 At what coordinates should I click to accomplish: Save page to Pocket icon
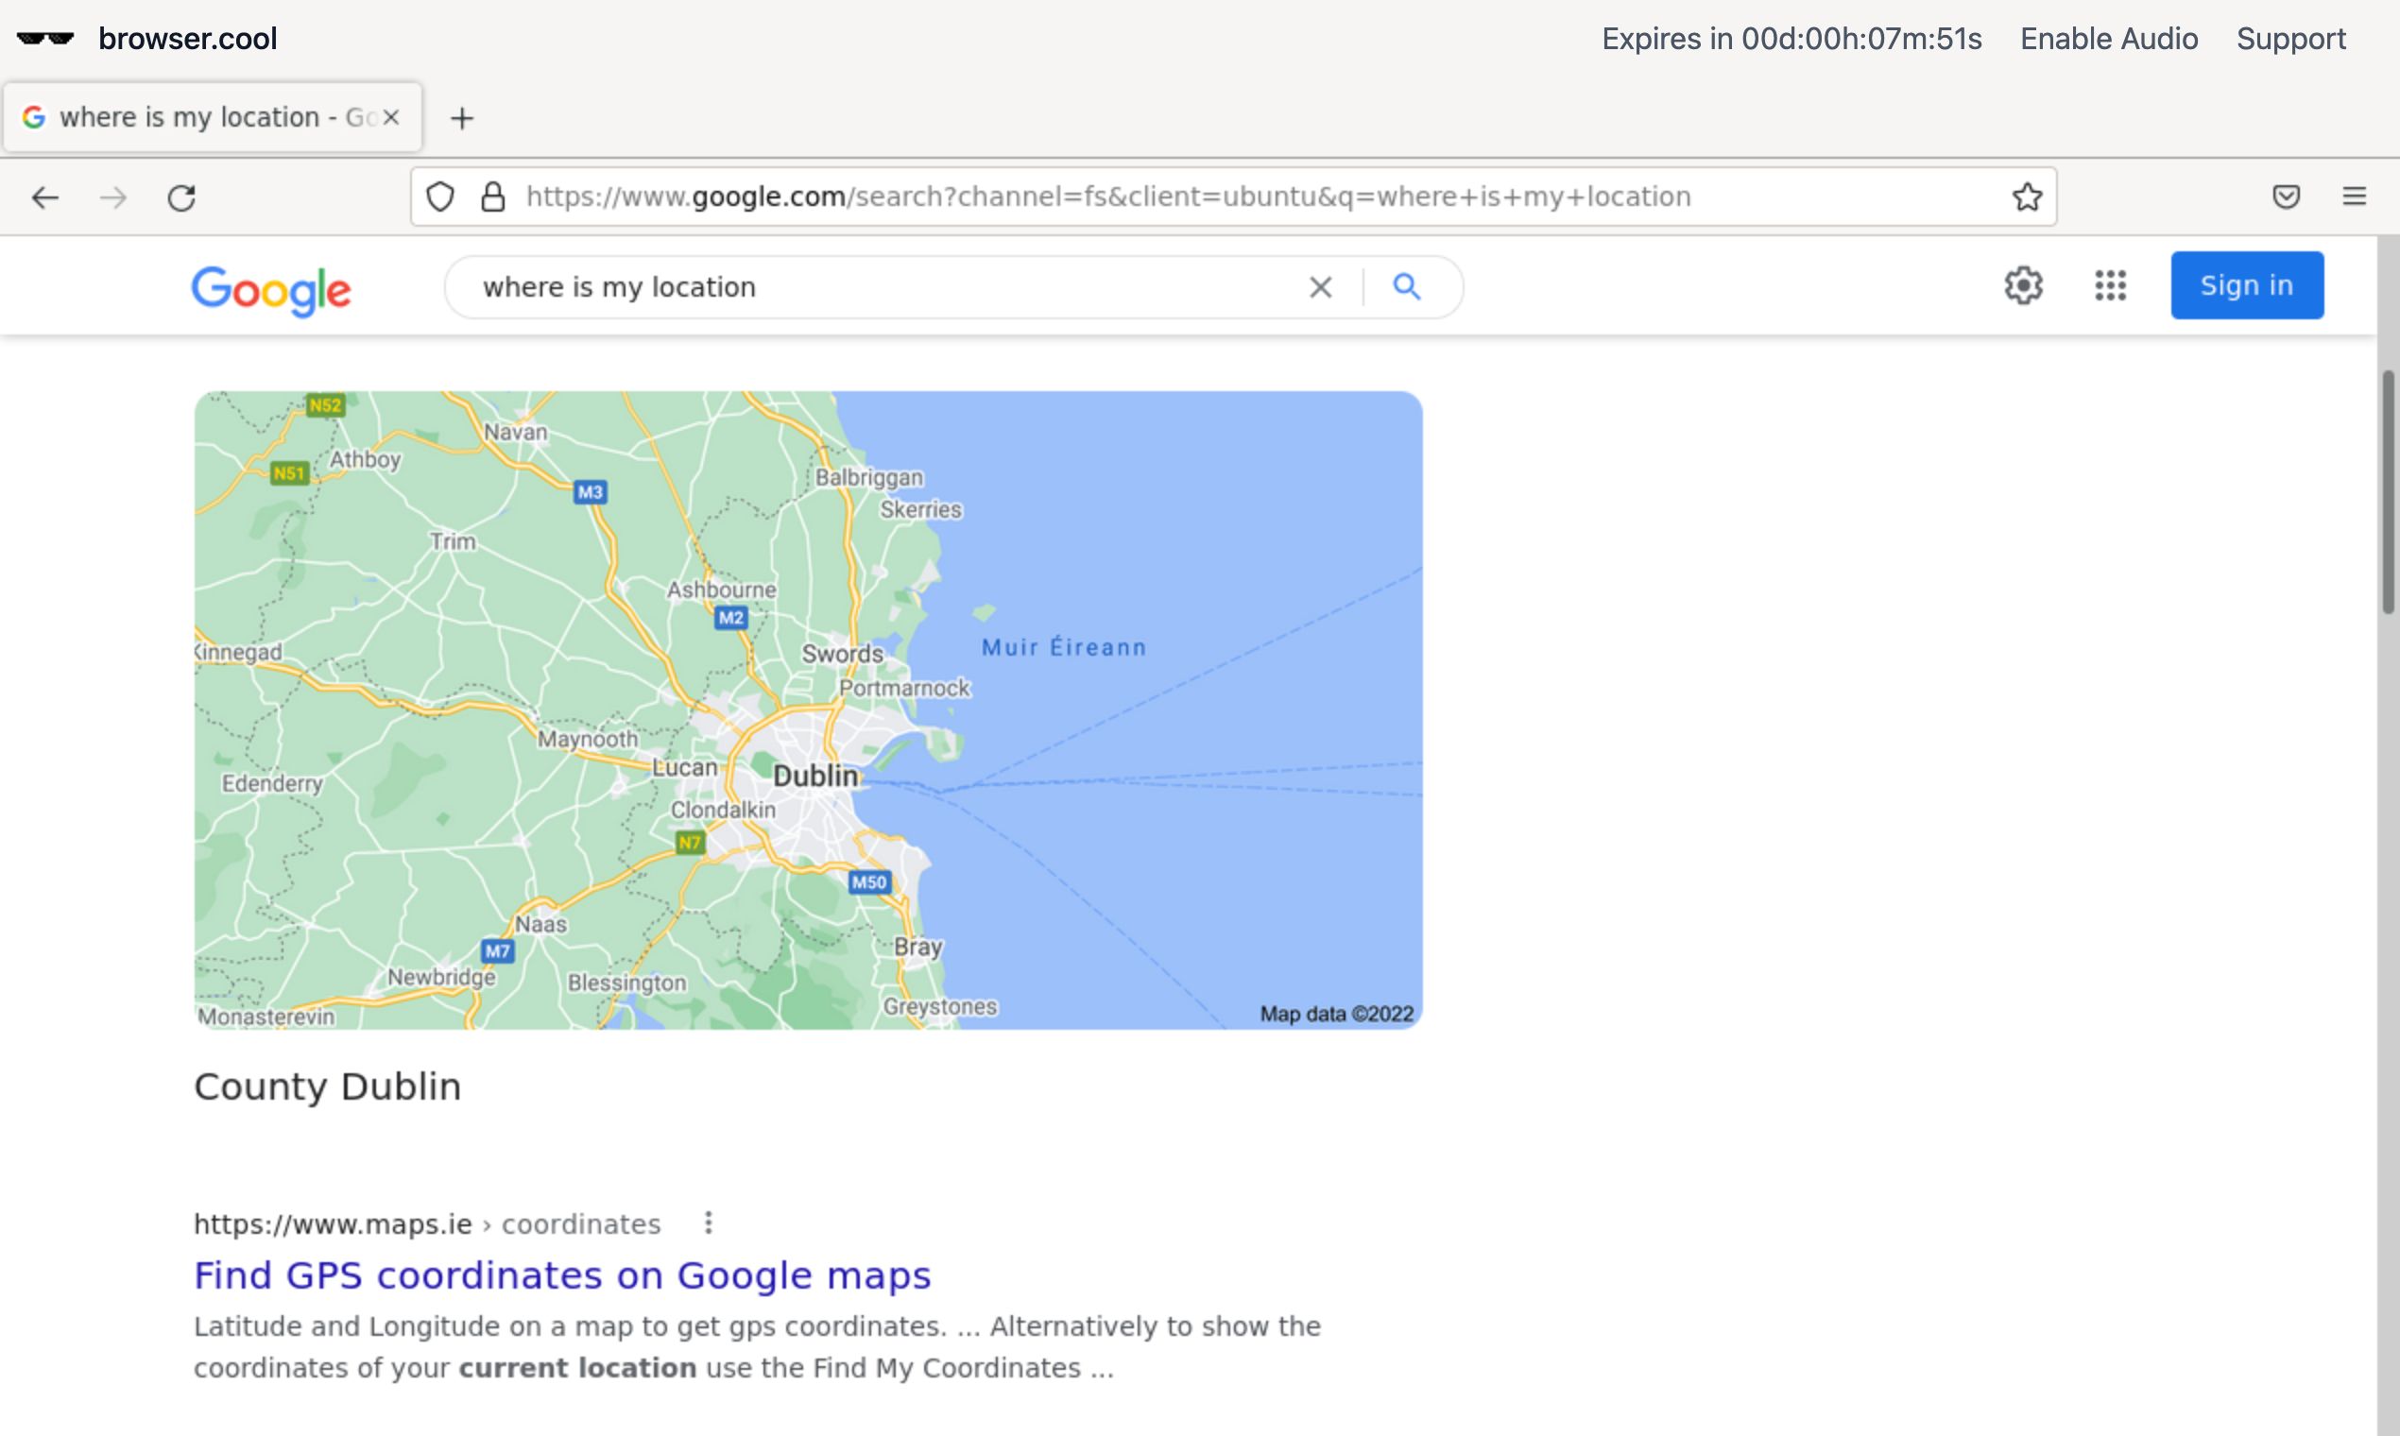click(x=2288, y=197)
